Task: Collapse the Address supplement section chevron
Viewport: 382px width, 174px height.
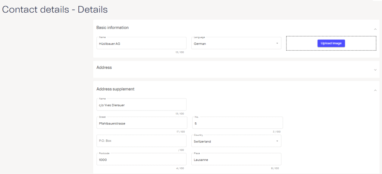Action: [375, 90]
